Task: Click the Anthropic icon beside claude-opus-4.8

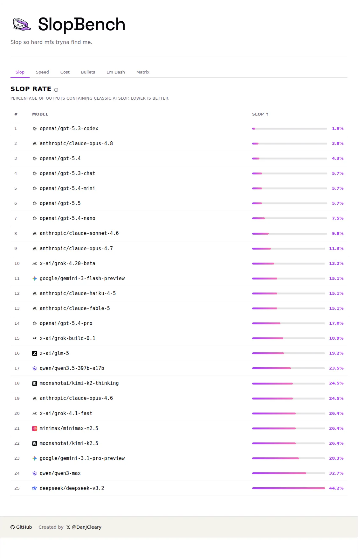Action: (35, 144)
